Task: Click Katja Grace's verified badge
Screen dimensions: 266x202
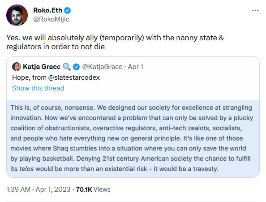Action: click(76, 67)
